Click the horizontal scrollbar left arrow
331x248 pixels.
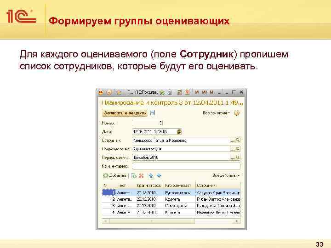[105, 221]
